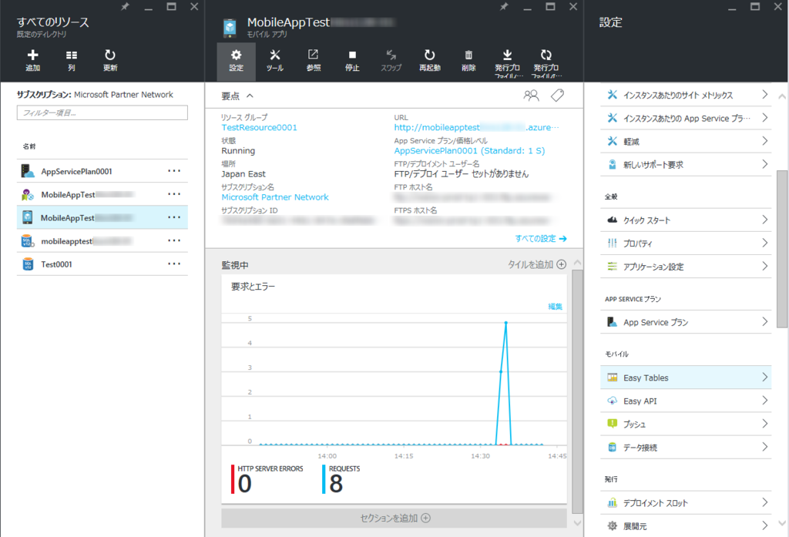Viewport: 789px width, 537px height.
Task: Open プロパティ settings item
Action: [x=685, y=243]
